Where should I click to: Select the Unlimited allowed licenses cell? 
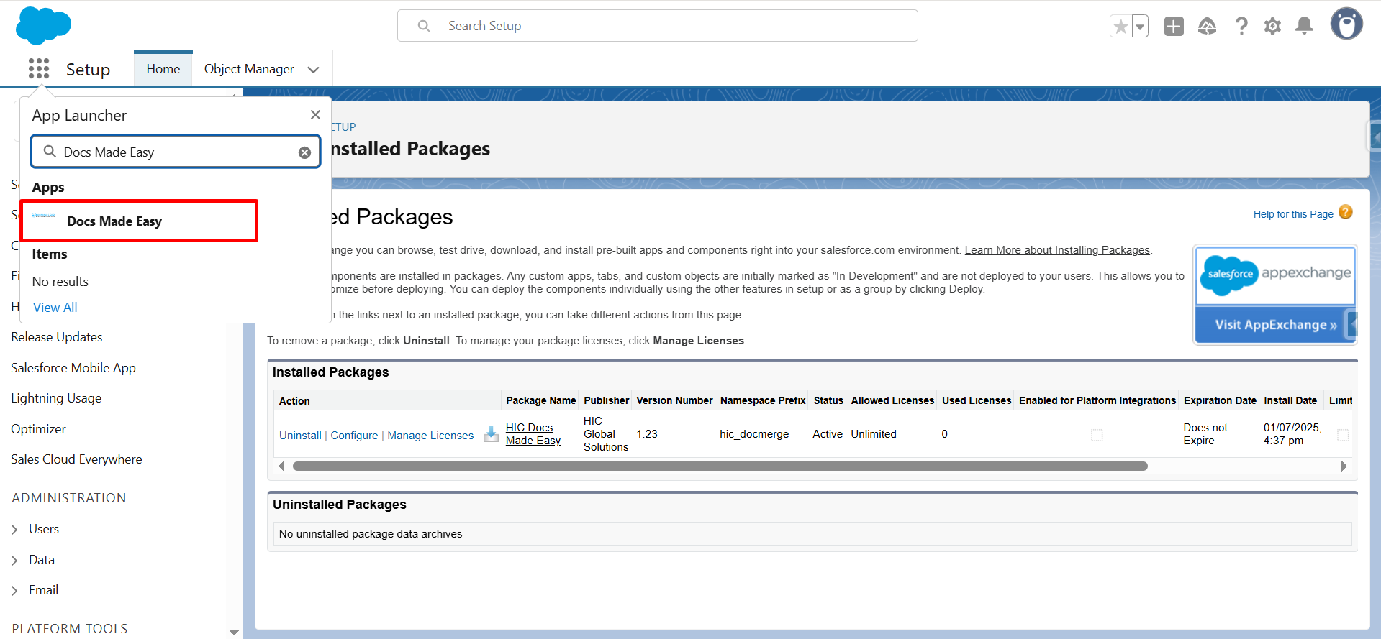click(874, 434)
